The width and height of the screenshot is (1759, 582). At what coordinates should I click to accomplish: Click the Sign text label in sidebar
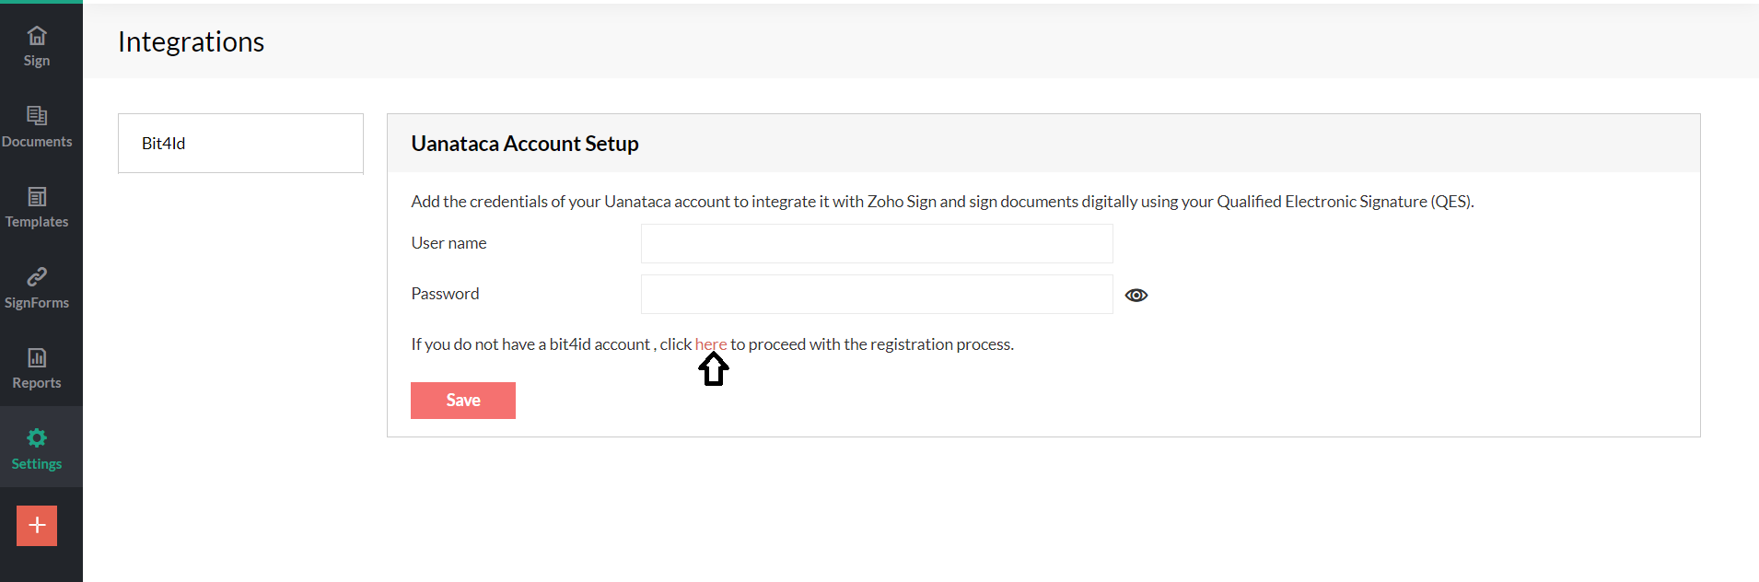point(37,61)
